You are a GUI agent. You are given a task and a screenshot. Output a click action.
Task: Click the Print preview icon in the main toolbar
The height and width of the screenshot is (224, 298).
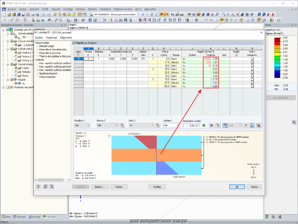pos(37,15)
